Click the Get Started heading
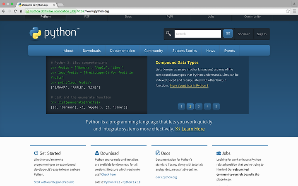Viewport: 298px width, 186px height. pyautogui.click(x=50, y=153)
